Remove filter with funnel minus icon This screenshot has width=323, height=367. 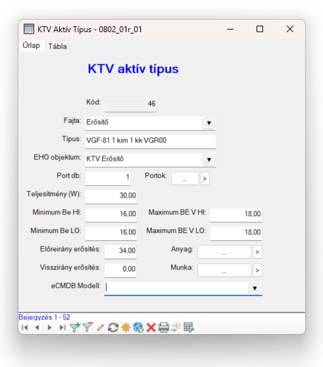[88, 327]
